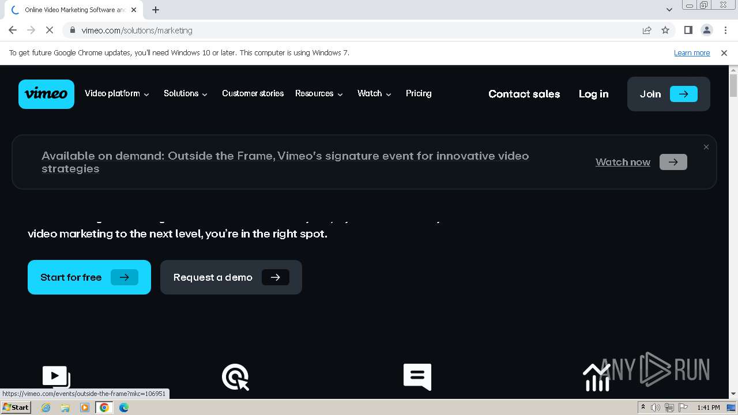Open Windows Media Player from taskbar
The height and width of the screenshot is (415, 738).
[x=85, y=408]
